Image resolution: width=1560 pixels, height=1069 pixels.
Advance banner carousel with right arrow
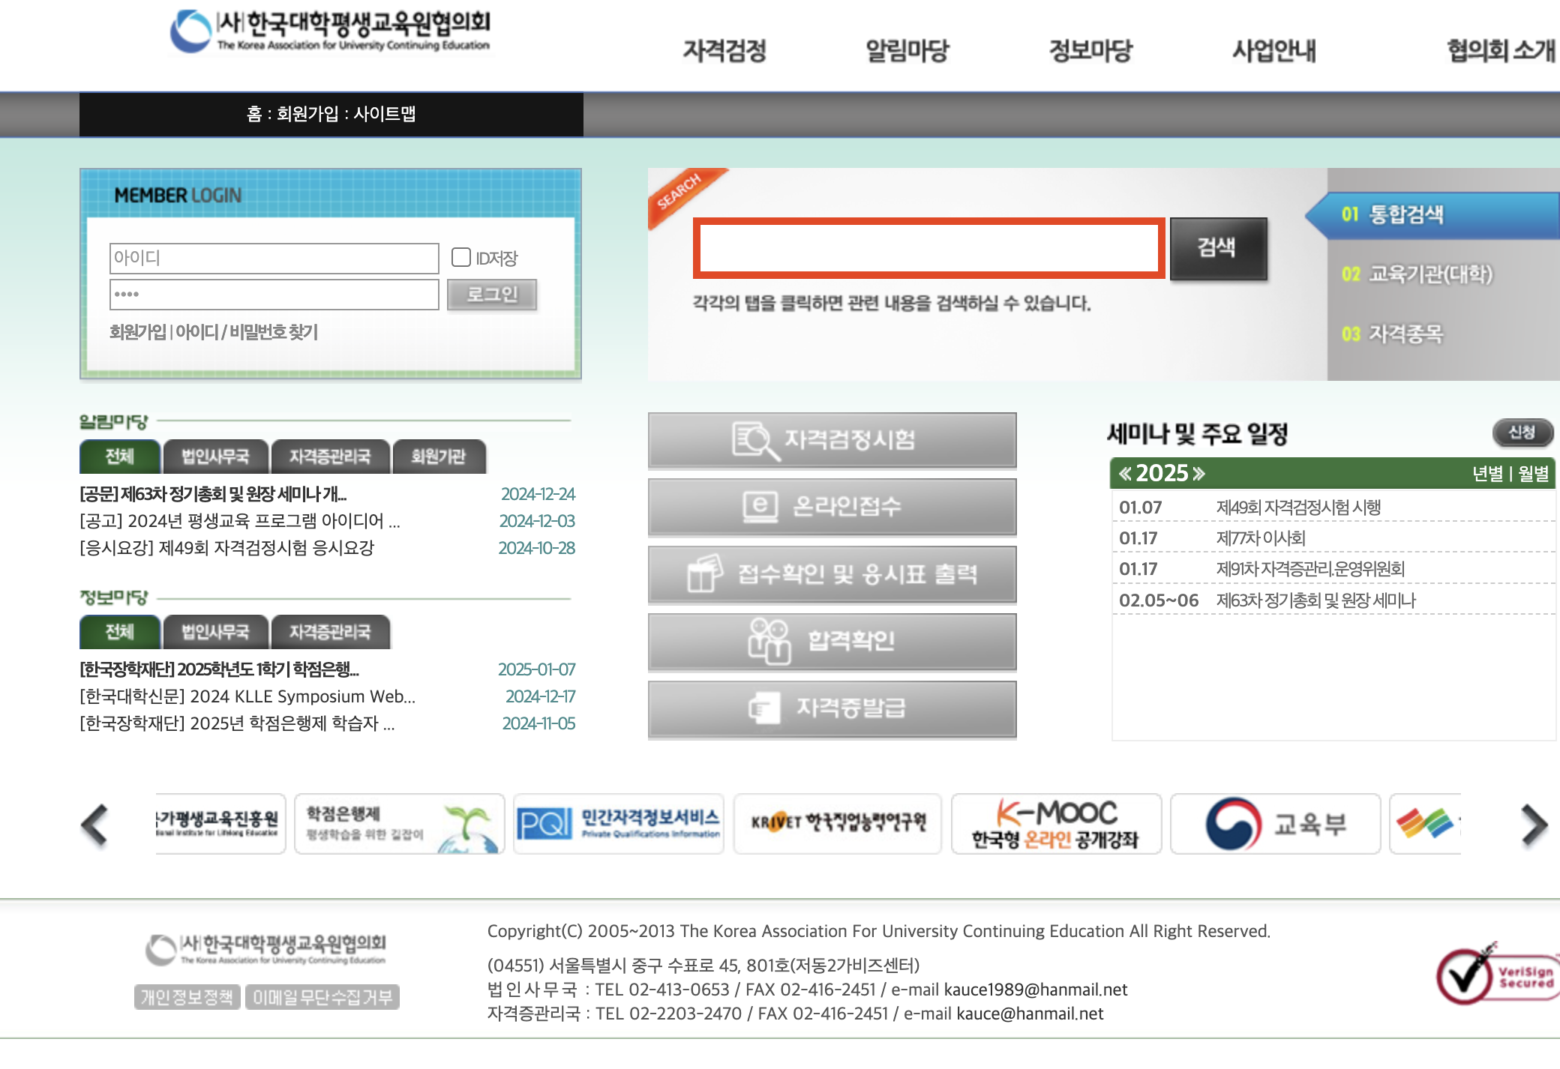[1534, 825]
